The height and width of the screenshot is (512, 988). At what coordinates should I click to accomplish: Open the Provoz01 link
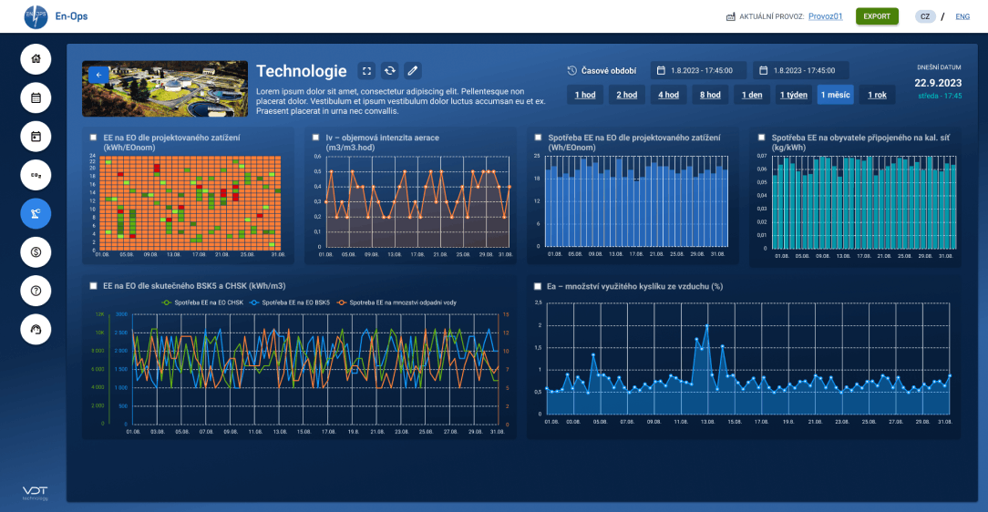[x=826, y=16]
